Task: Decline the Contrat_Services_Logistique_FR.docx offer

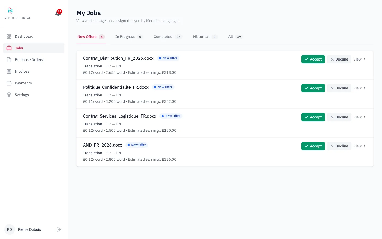Action: (x=339, y=117)
